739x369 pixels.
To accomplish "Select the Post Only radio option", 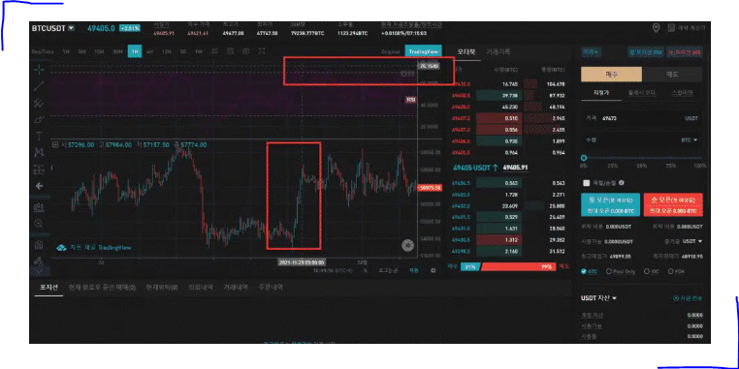I will coord(609,271).
